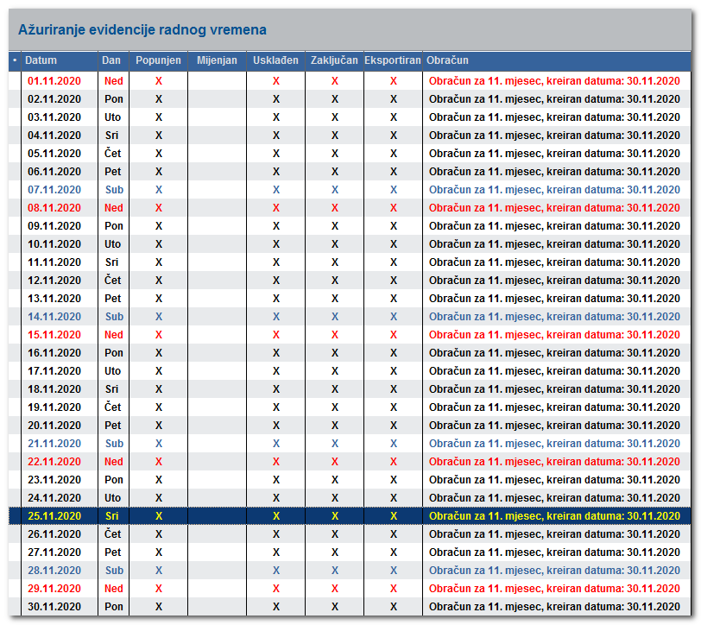Click the Popunjen X for 23.11.2020

159,480
